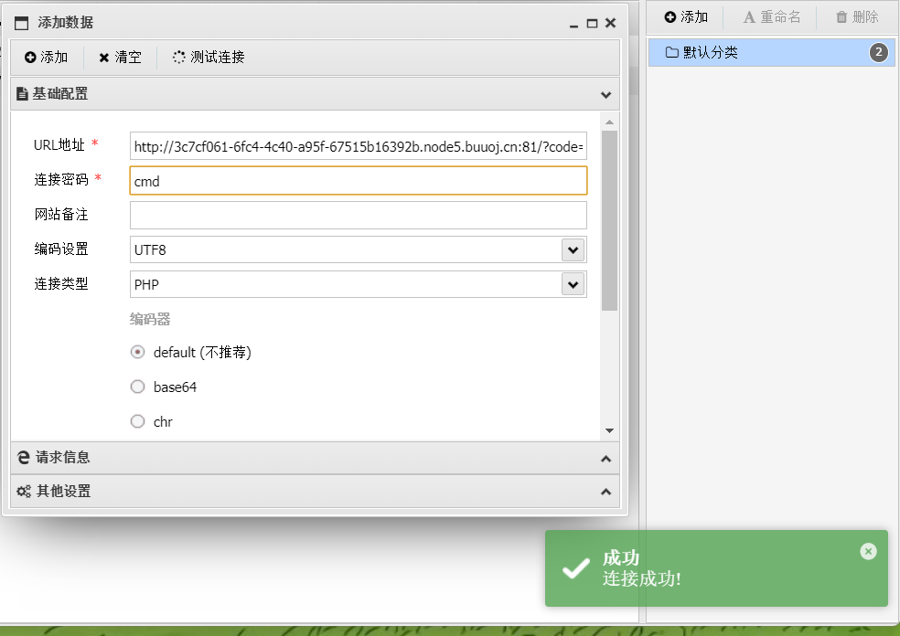Image resolution: width=900 pixels, height=636 pixels.
Task: Click the 添加 category plus icon in right panel
Action: (x=670, y=17)
